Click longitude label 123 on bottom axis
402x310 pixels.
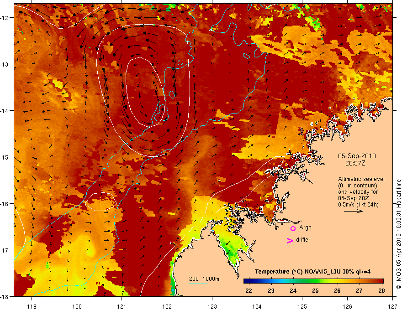tap(212, 306)
